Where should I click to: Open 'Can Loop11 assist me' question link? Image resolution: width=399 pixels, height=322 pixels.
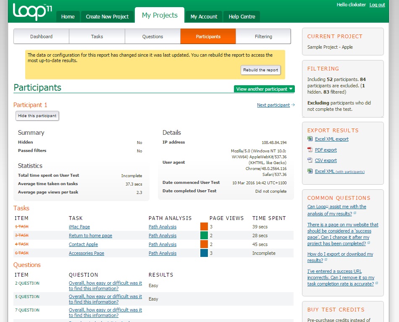click(x=337, y=210)
